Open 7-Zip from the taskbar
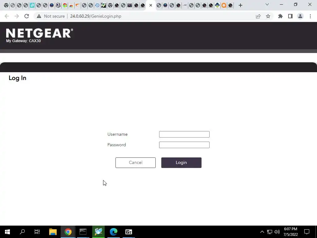The image size is (317, 238). click(x=128, y=232)
